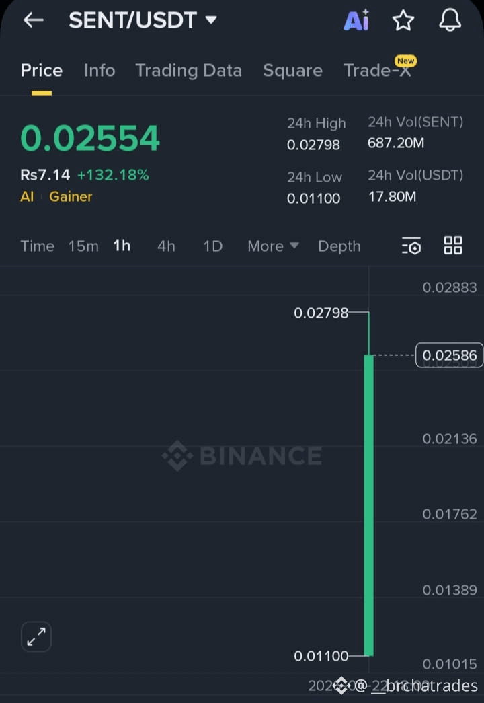Expand chart to fullscreen with arrows icon

(36, 636)
